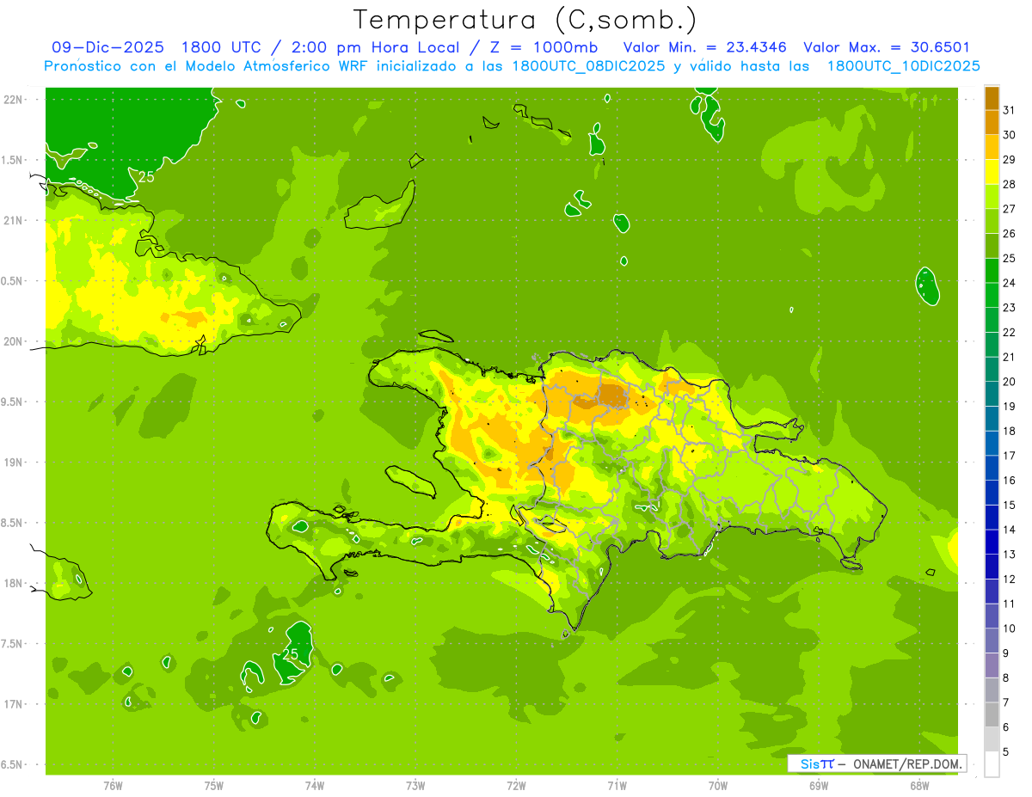Click the '70W' longitude axis label

(718, 785)
